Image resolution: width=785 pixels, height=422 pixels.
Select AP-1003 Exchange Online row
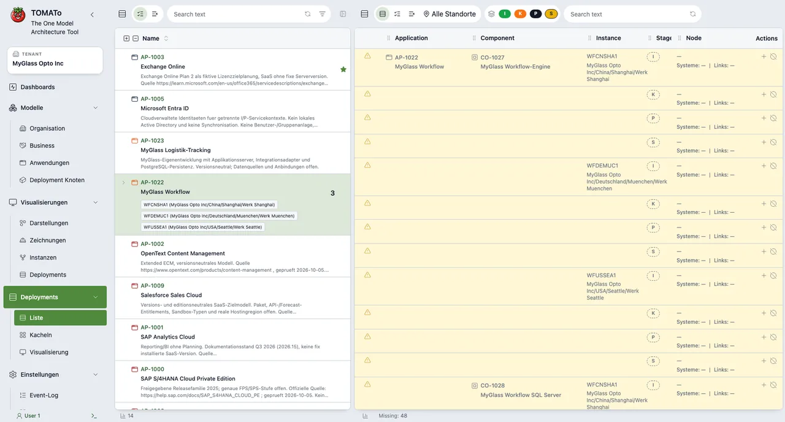point(232,70)
